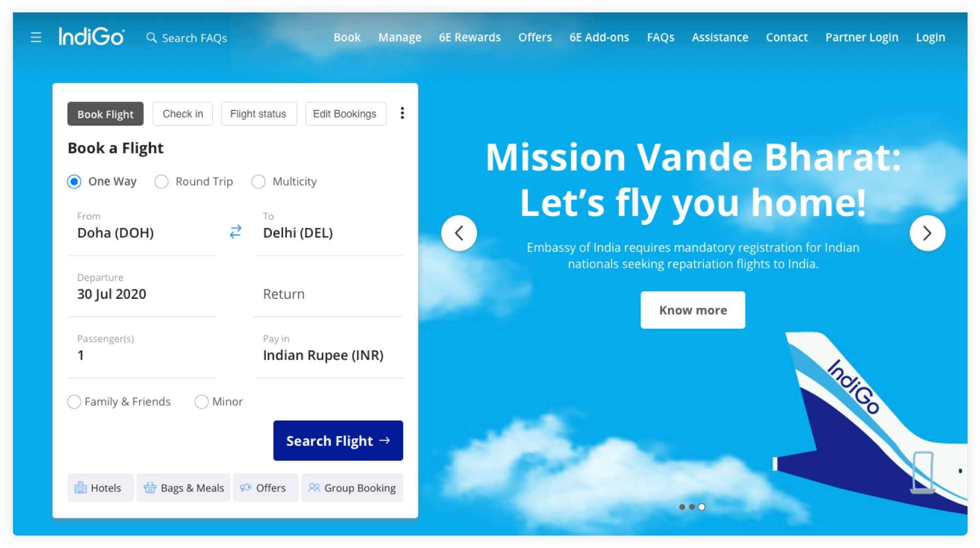Switch to the Check in tab
Viewport: 980px width, 548px height.
183,114
